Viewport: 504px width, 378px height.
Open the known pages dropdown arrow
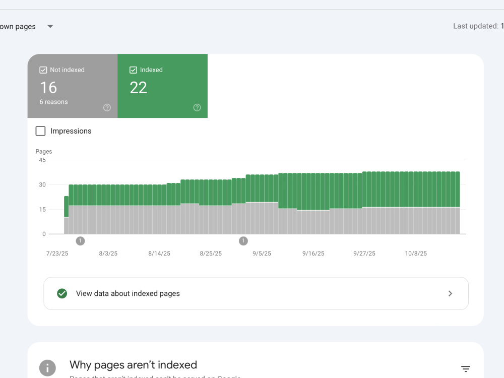[x=50, y=26]
